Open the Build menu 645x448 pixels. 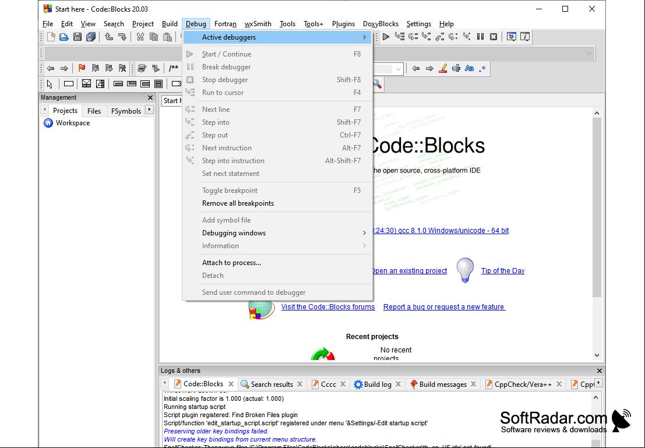[x=170, y=24]
